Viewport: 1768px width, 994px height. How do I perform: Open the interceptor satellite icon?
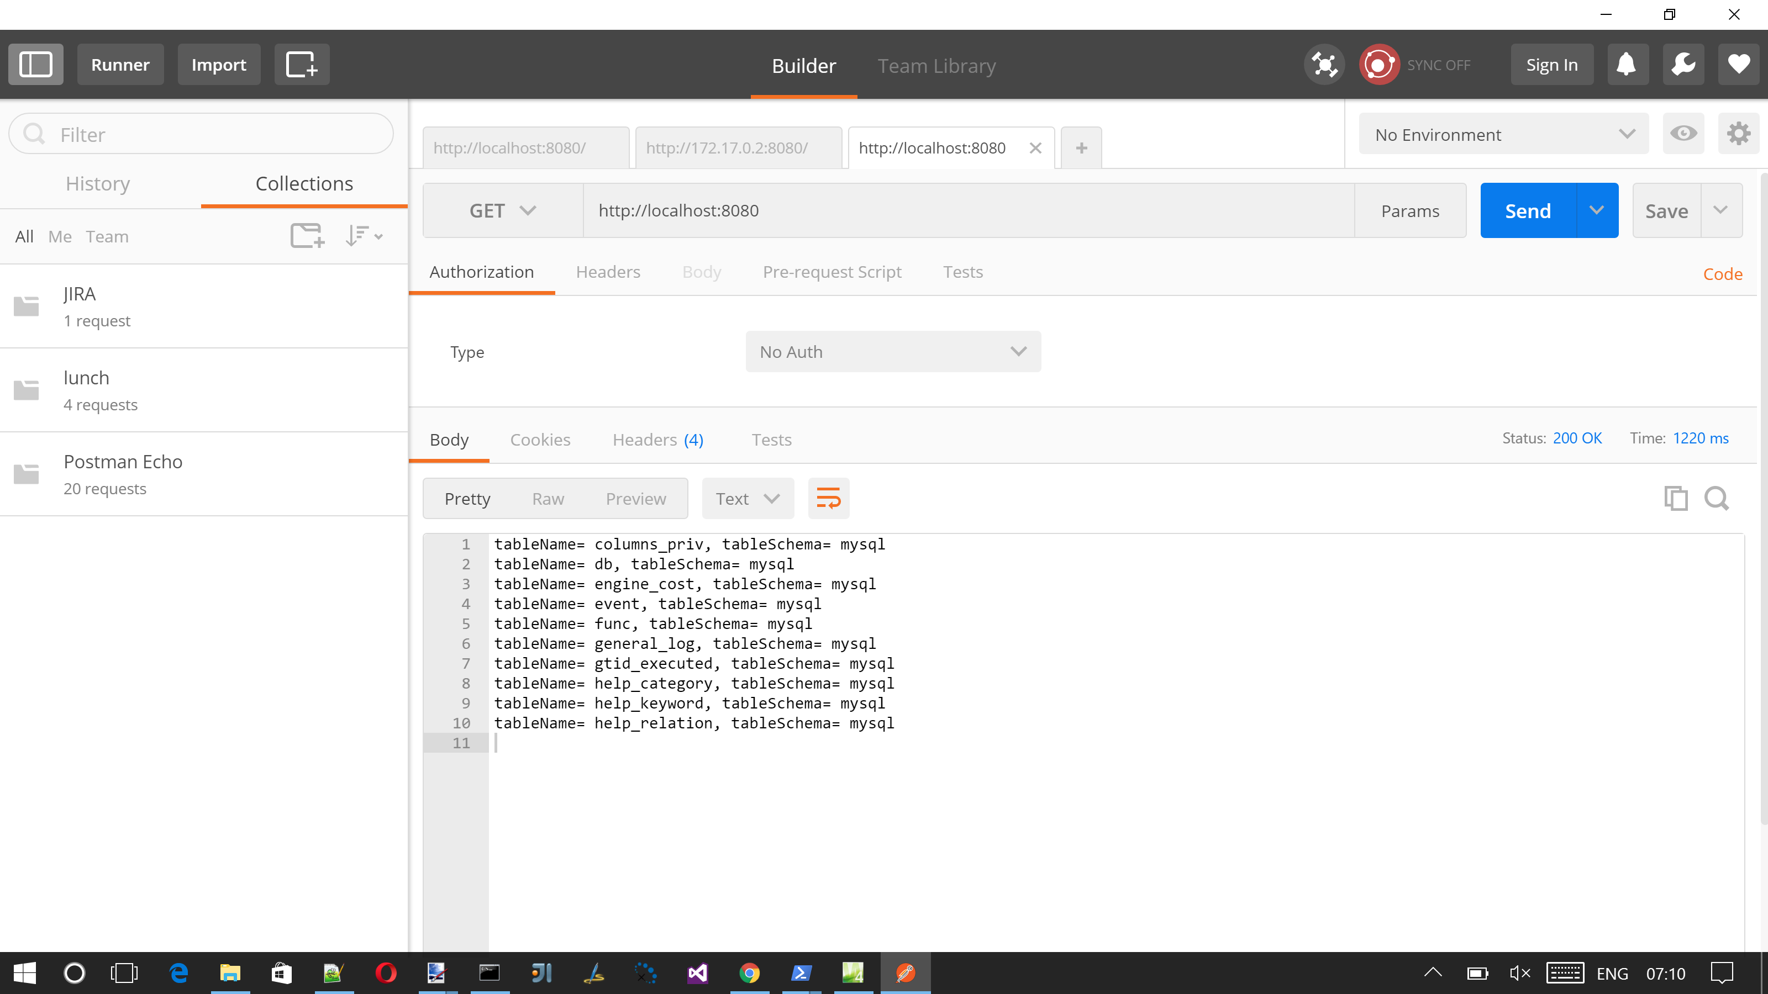tap(1324, 65)
